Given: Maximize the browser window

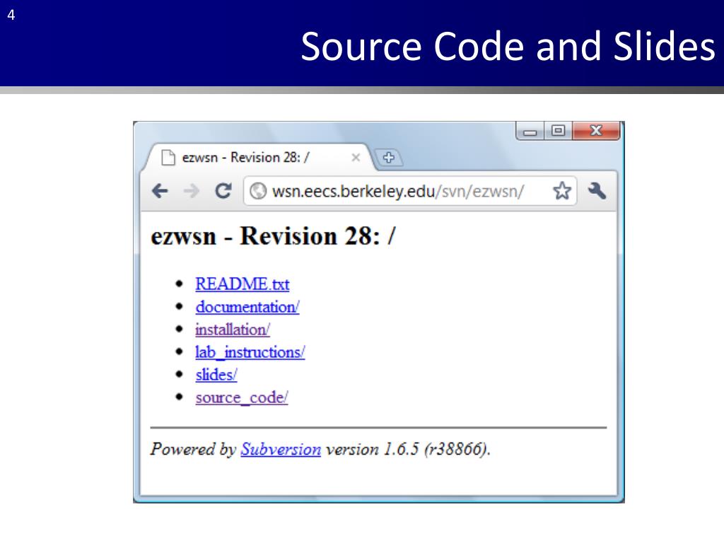Looking at the screenshot, I should 559,131.
